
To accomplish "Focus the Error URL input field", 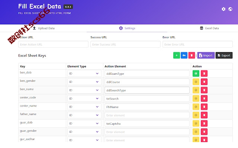I will point(197,44).
